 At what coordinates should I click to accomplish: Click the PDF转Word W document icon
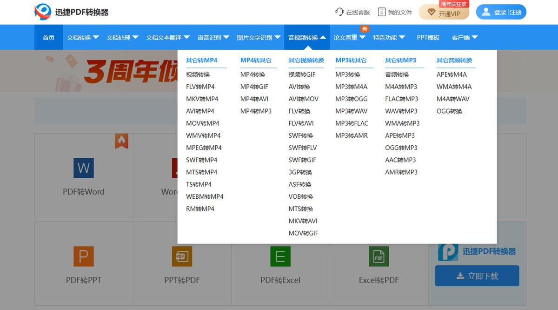[x=83, y=169]
